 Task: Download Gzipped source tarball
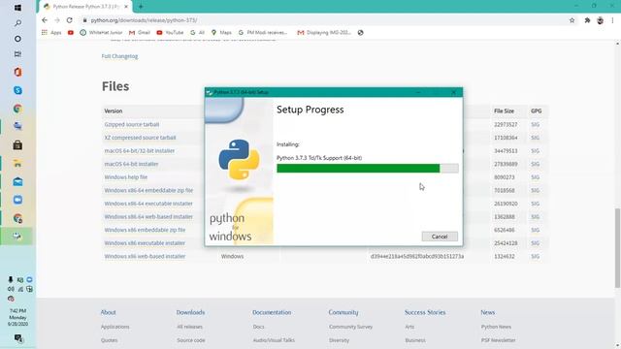132,124
